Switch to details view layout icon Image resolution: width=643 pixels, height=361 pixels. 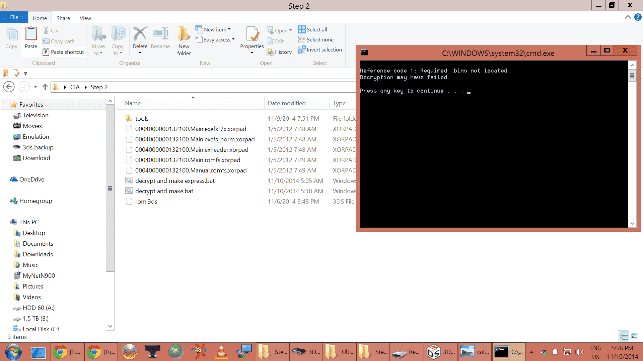(624, 336)
